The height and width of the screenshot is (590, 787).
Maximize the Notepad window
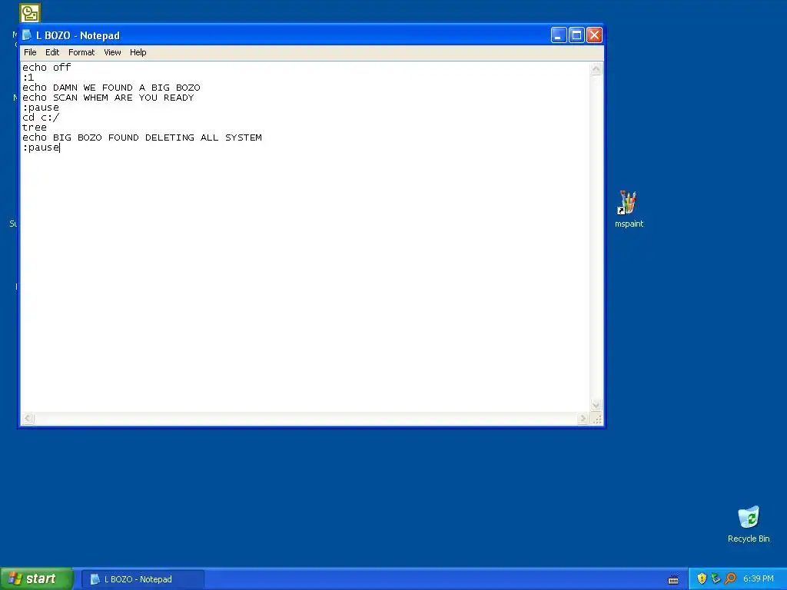pyautogui.click(x=576, y=35)
